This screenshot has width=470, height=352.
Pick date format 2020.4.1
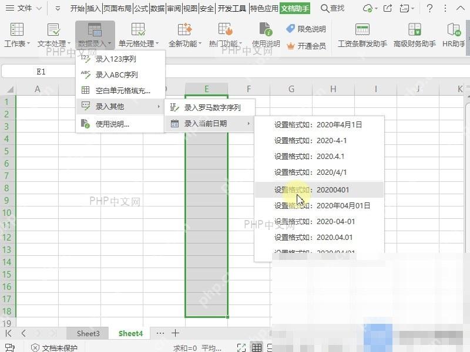click(x=319, y=156)
